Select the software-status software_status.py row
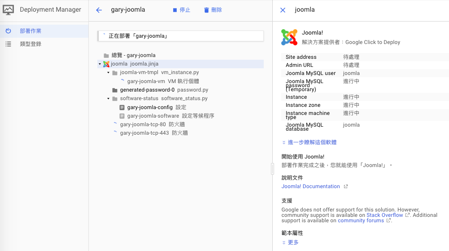This screenshot has height=251, width=449. pyautogui.click(x=180, y=99)
